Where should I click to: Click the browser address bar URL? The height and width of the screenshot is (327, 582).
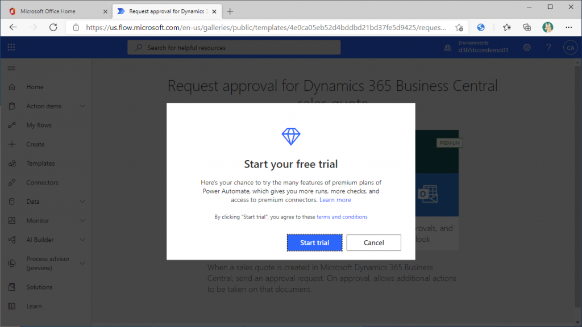pos(266,27)
